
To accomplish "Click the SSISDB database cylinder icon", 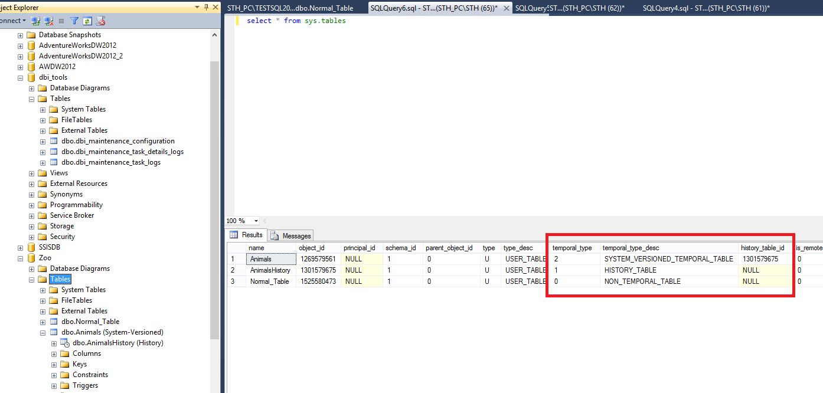I will pyautogui.click(x=31, y=247).
